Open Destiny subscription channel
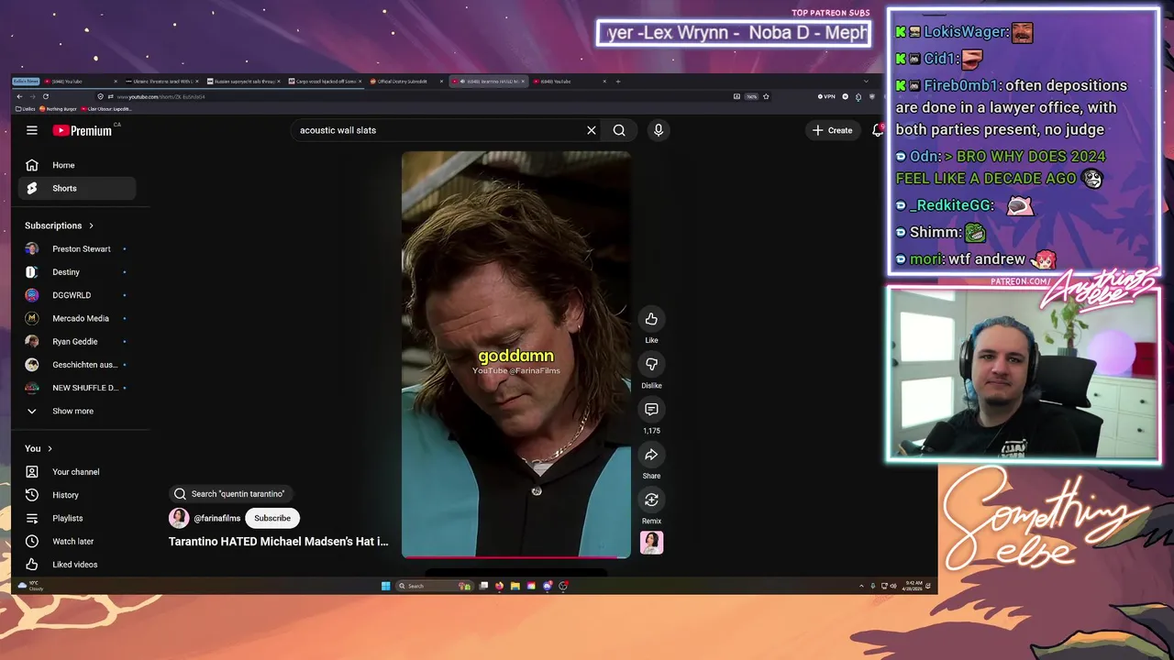Image resolution: width=1174 pixels, height=660 pixels. [x=77, y=272]
